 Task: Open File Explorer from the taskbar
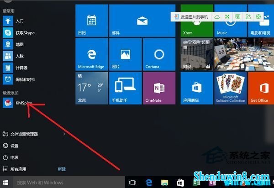[164, 183]
